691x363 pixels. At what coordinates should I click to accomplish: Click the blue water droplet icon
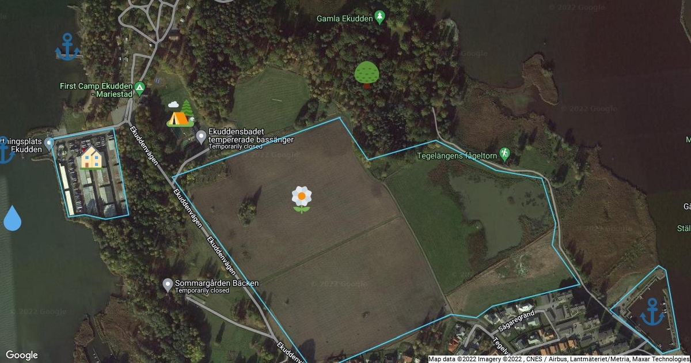click(12, 218)
